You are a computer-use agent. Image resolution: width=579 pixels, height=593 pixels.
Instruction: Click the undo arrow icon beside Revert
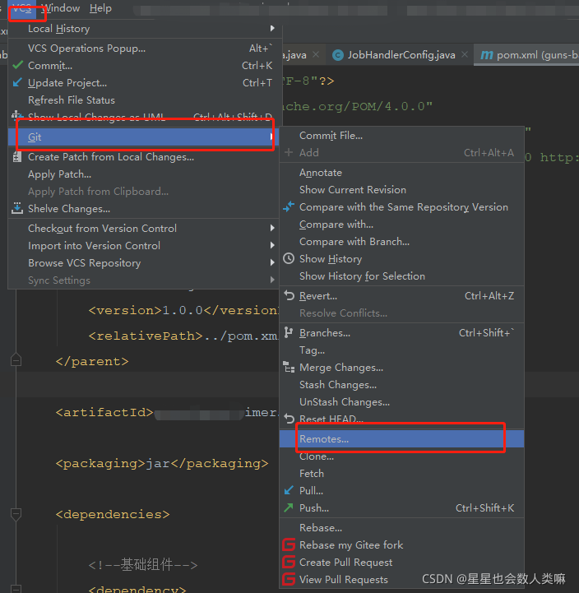click(289, 295)
